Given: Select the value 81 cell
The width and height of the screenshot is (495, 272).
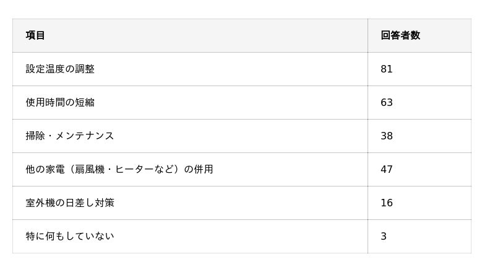Looking at the screenshot, I should pos(387,69).
